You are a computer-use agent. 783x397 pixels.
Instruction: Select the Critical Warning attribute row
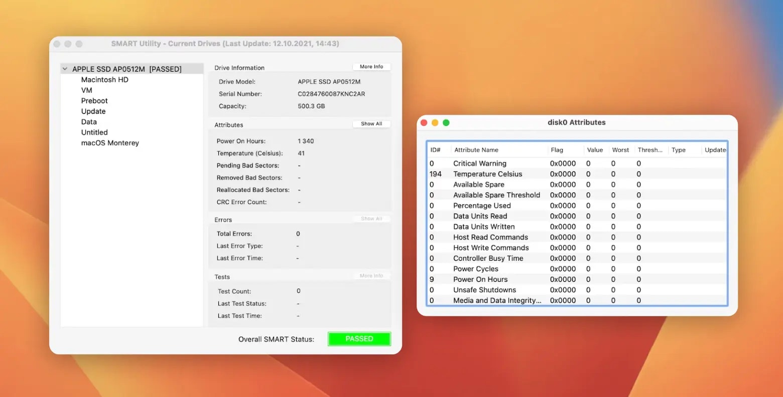577,163
